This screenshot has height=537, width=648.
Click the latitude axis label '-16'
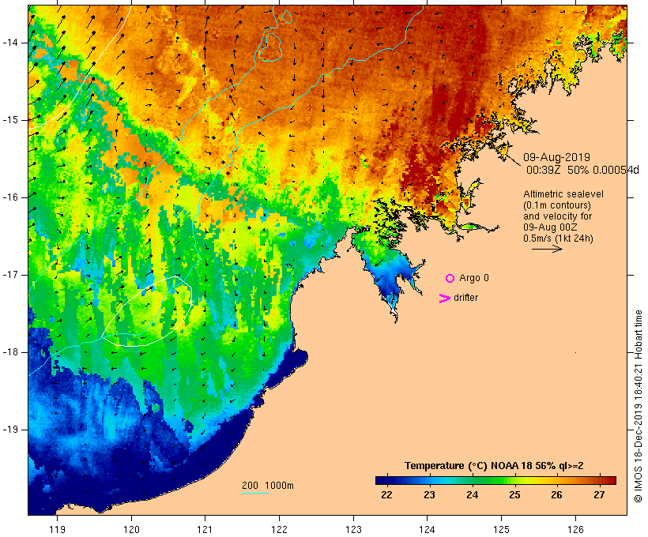coord(10,197)
